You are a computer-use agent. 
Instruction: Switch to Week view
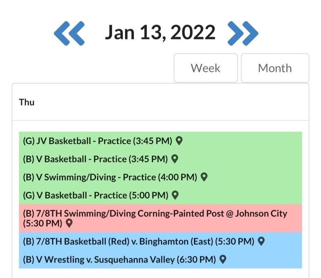(x=205, y=68)
